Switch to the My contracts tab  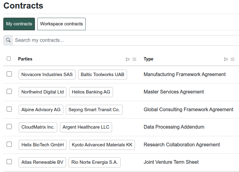pyautogui.click(x=19, y=24)
